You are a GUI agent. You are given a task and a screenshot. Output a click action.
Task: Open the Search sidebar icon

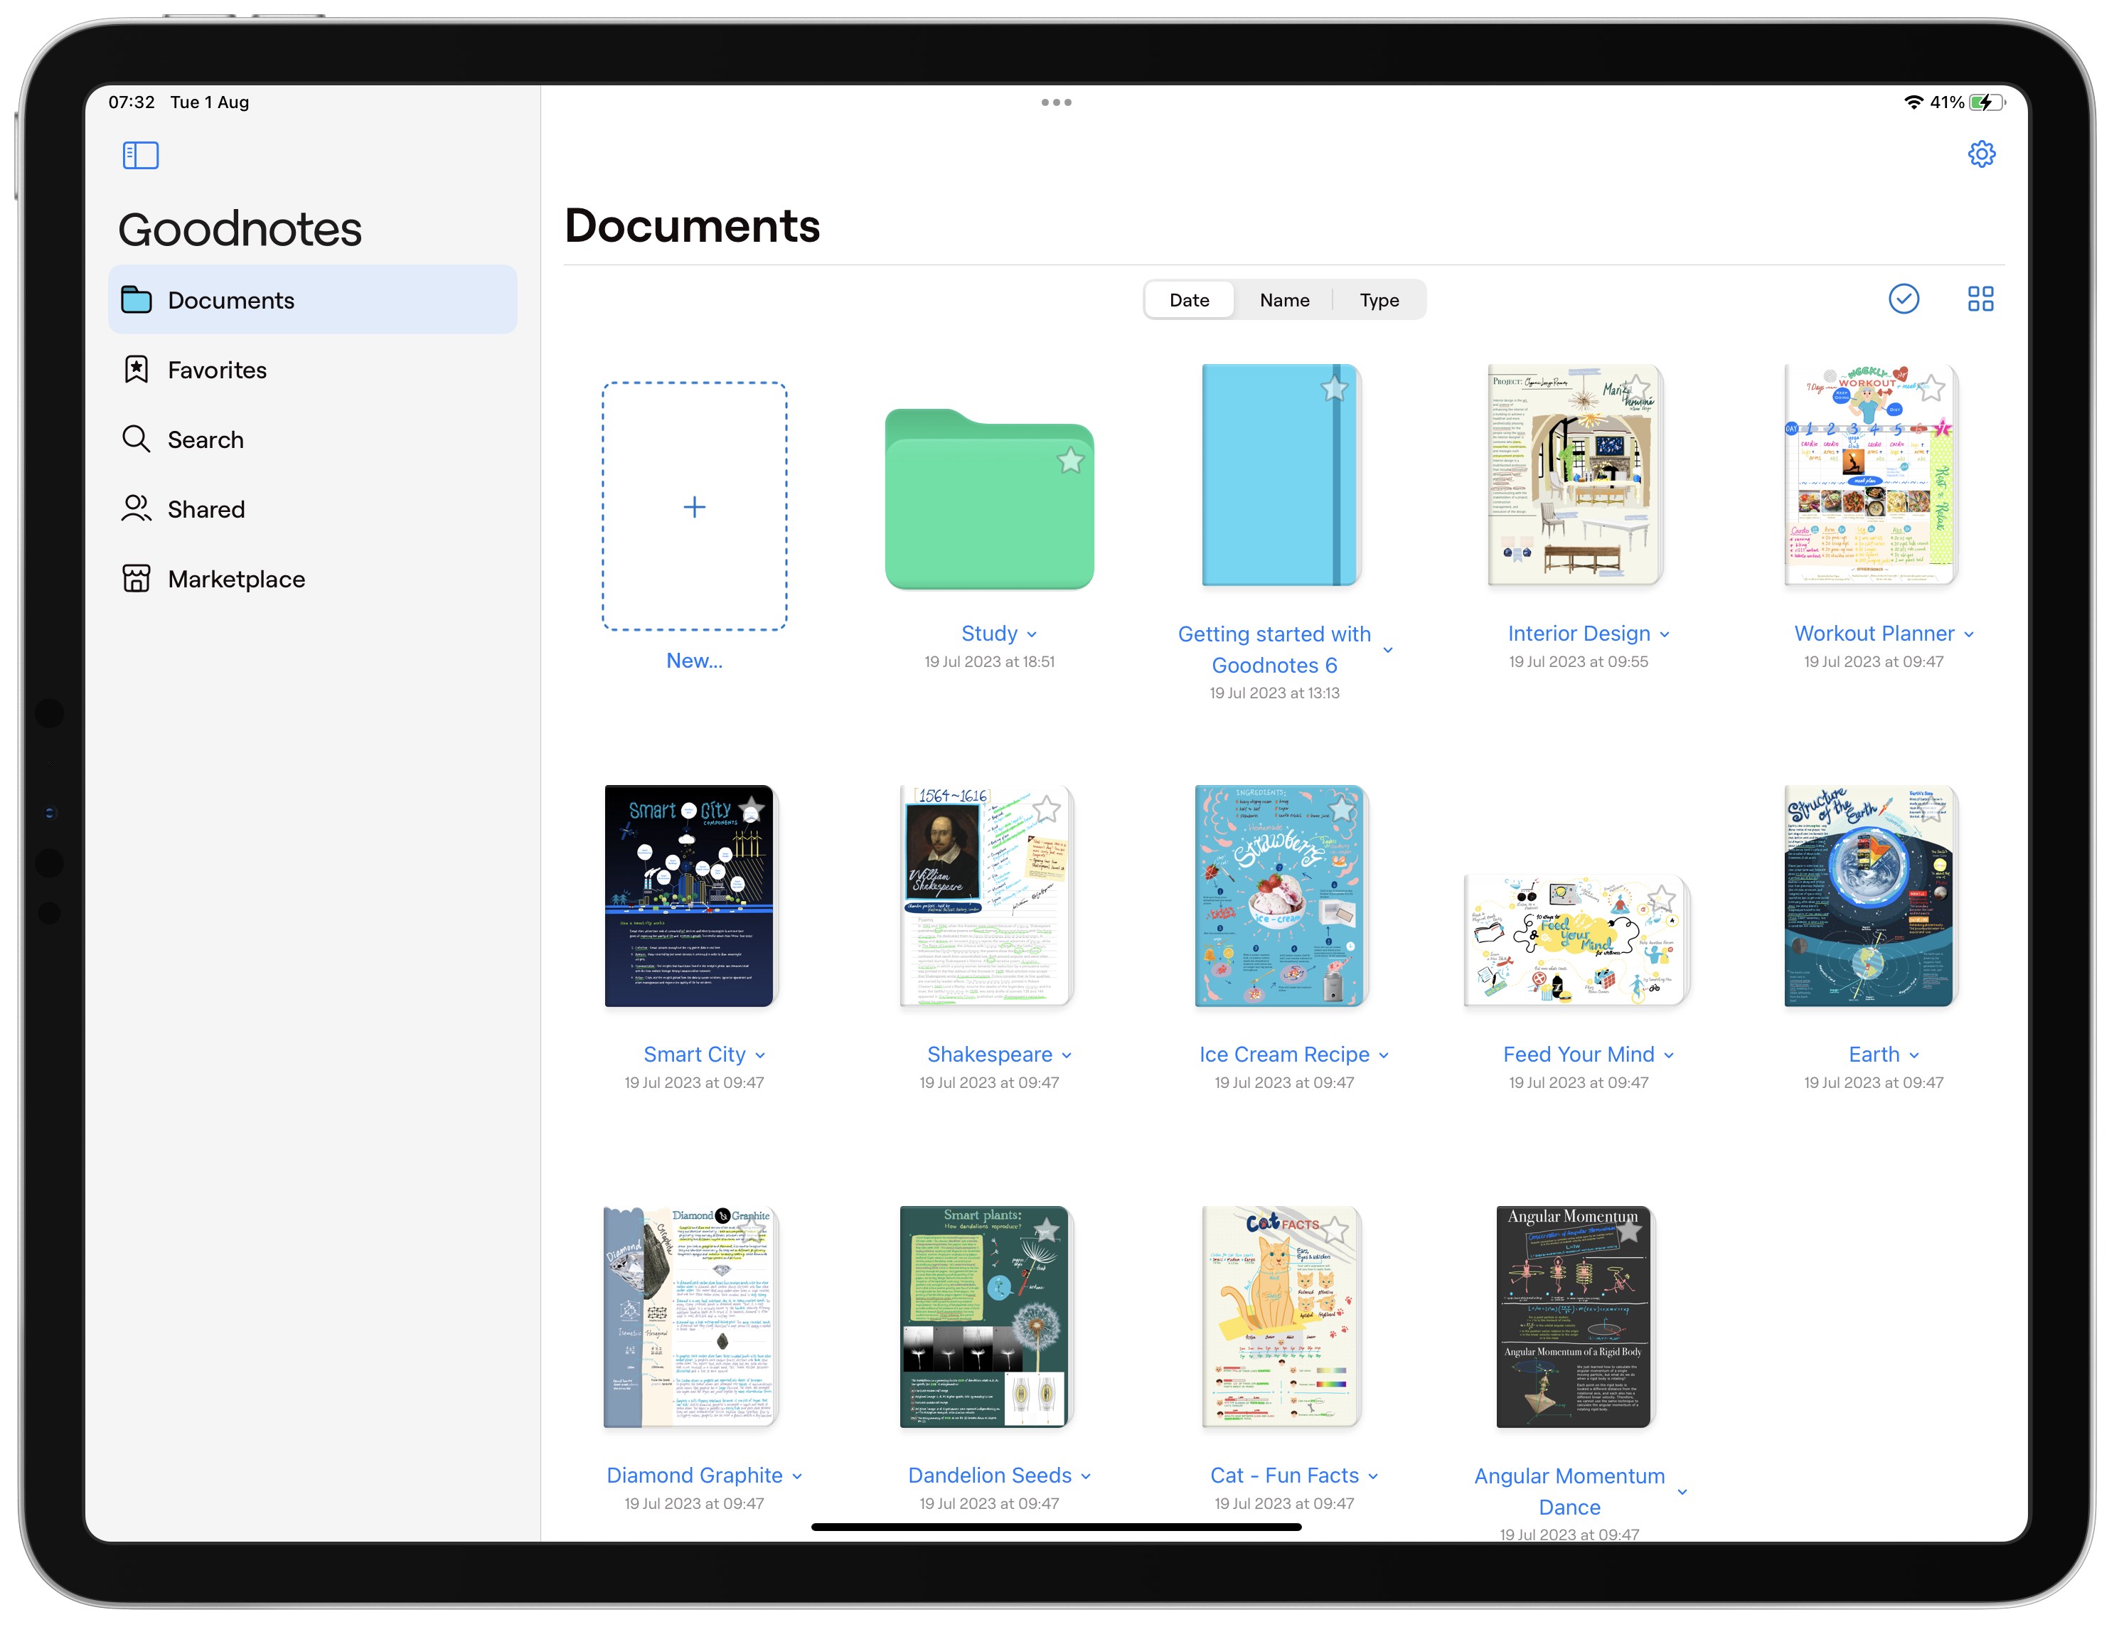[x=137, y=439]
